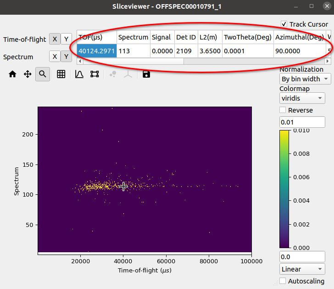
Task: Enable the Reverse colormap checkbox
Action: [x=283, y=110]
